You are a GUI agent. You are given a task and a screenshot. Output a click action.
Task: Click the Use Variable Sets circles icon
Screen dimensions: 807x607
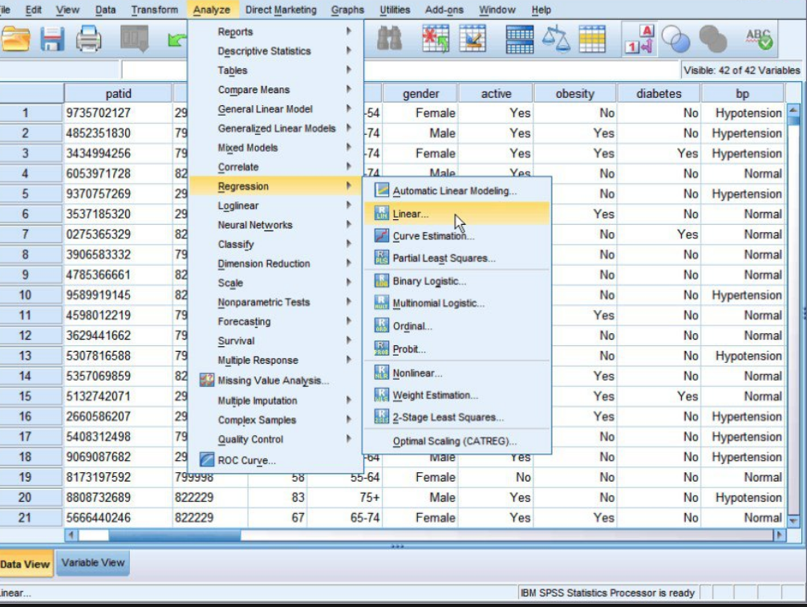(675, 39)
